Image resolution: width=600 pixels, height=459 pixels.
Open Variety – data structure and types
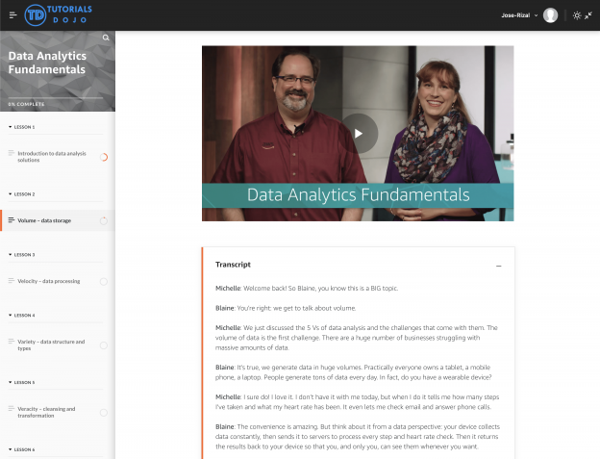[x=50, y=345]
